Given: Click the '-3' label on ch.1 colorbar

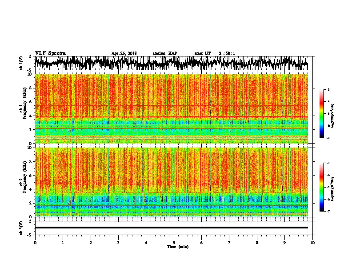Looking at the screenshot, I should pos(328,89).
